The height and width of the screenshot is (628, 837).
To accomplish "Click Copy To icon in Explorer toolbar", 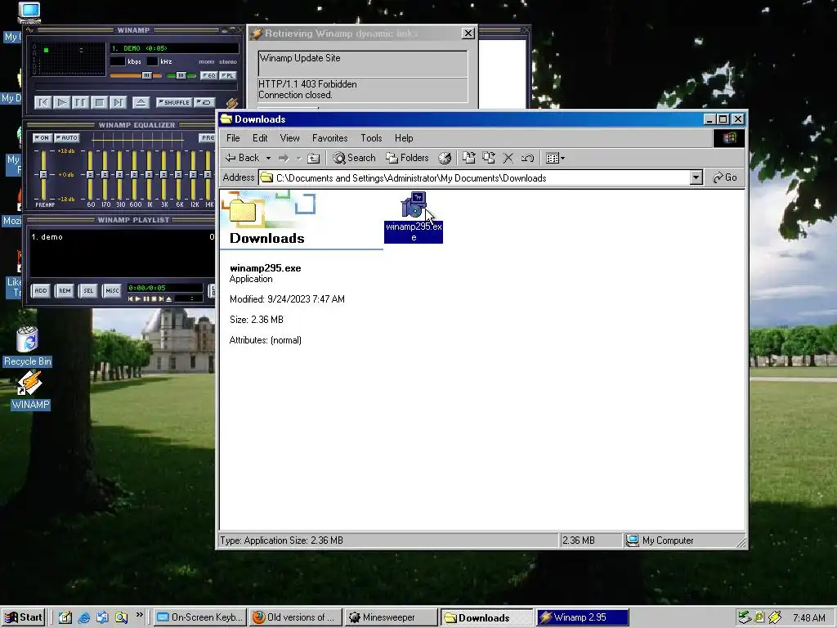I will click(489, 158).
